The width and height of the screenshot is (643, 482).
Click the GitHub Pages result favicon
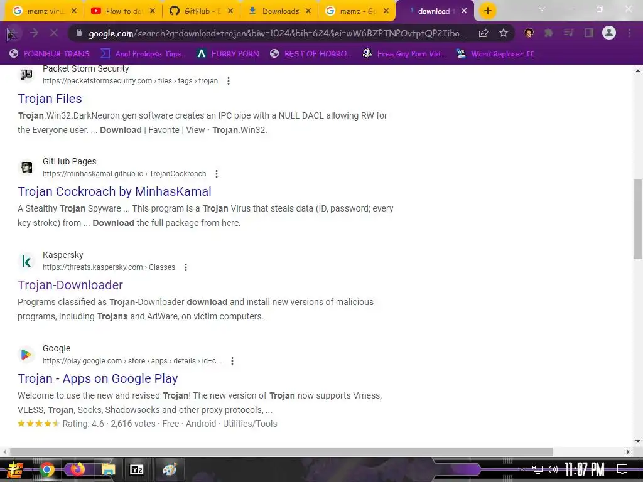coord(26,168)
